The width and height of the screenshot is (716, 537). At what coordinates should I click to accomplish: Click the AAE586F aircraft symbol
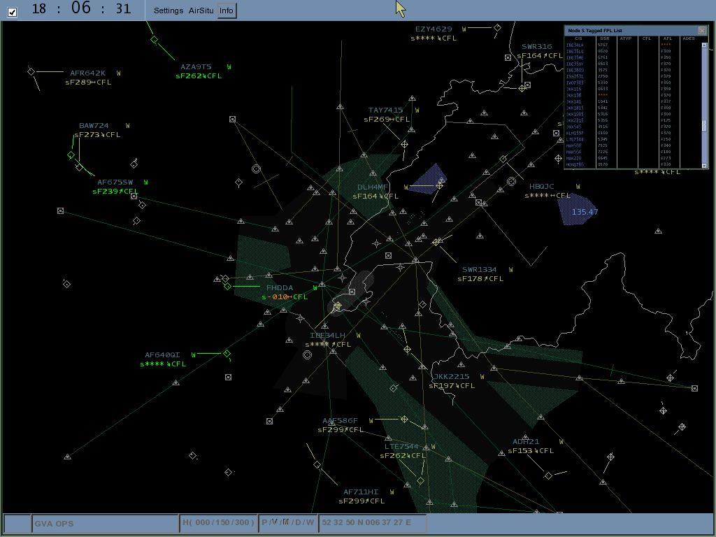coord(404,419)
